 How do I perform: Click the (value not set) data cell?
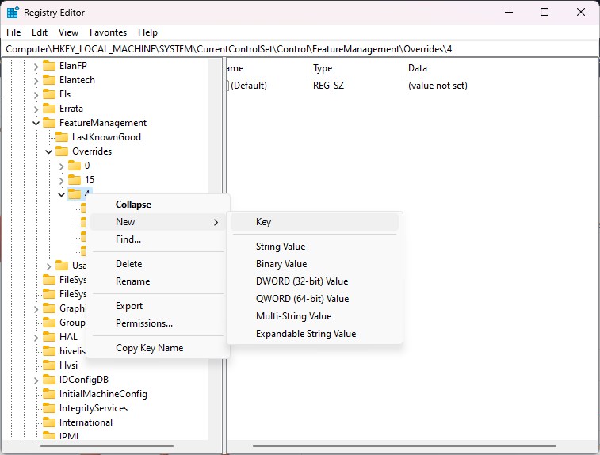(x=438, y=86)
